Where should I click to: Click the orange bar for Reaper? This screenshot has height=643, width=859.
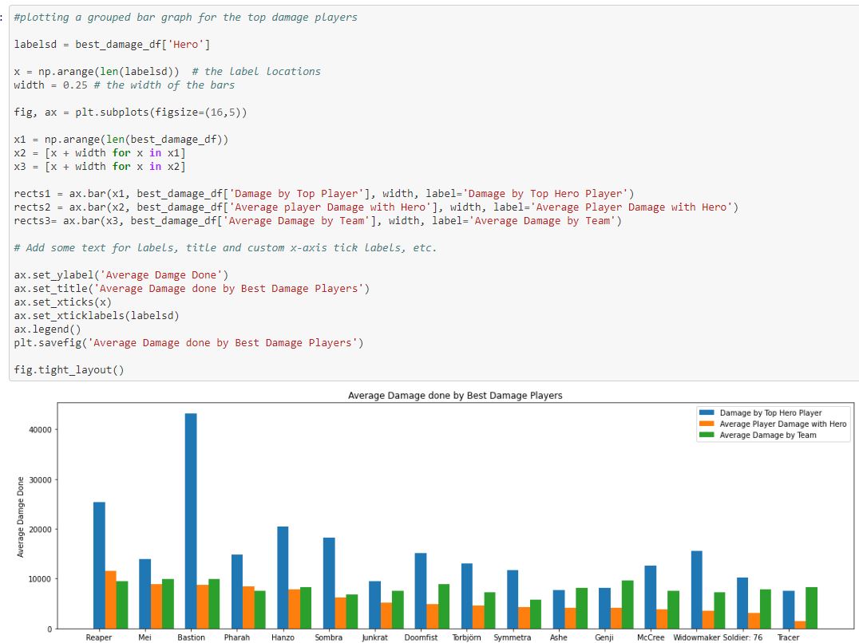pos(110,599)
